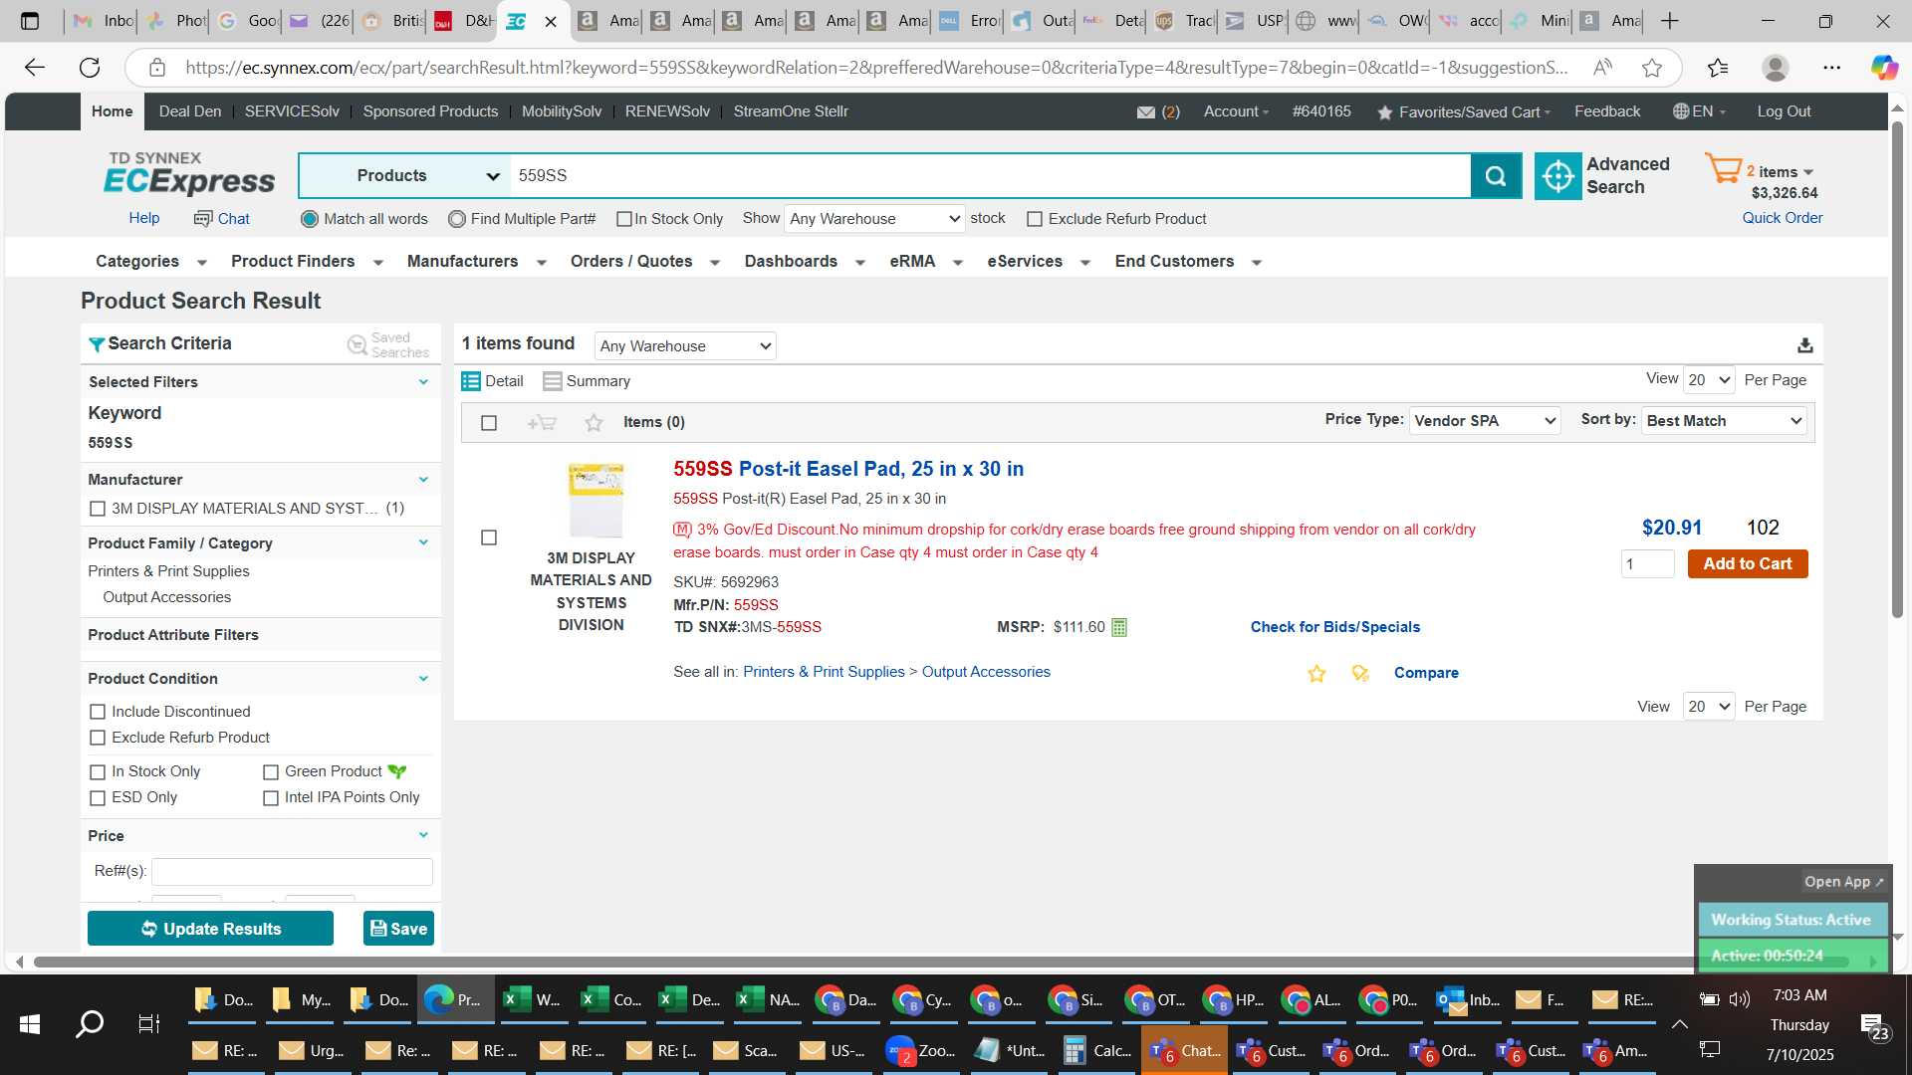Open the shopping cart icon

pos(1723,168)
